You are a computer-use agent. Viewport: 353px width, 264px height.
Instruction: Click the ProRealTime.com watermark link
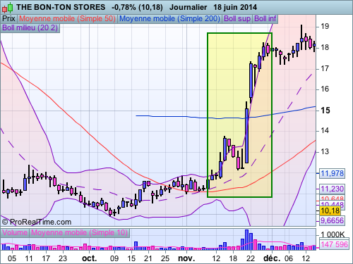[x=37, y=222]
